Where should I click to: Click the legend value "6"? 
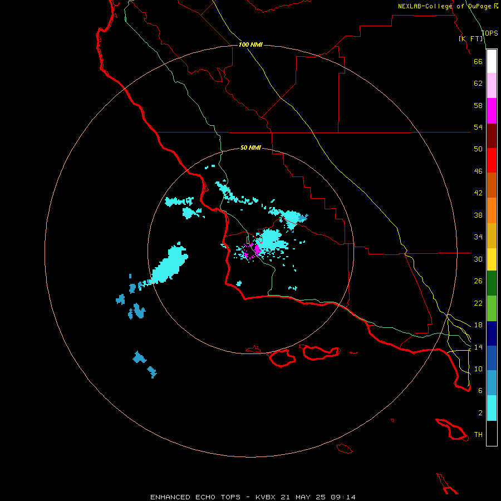coord(480,391)
